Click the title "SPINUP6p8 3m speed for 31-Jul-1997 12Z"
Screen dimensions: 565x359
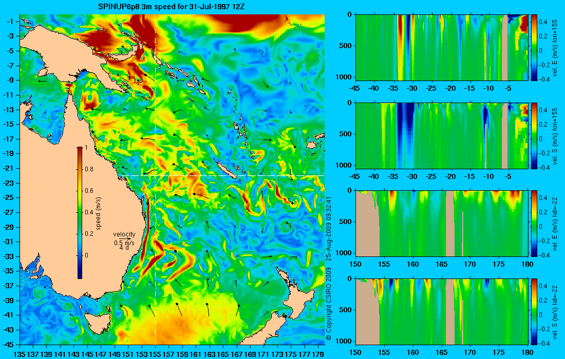click(x=172, y=7)
